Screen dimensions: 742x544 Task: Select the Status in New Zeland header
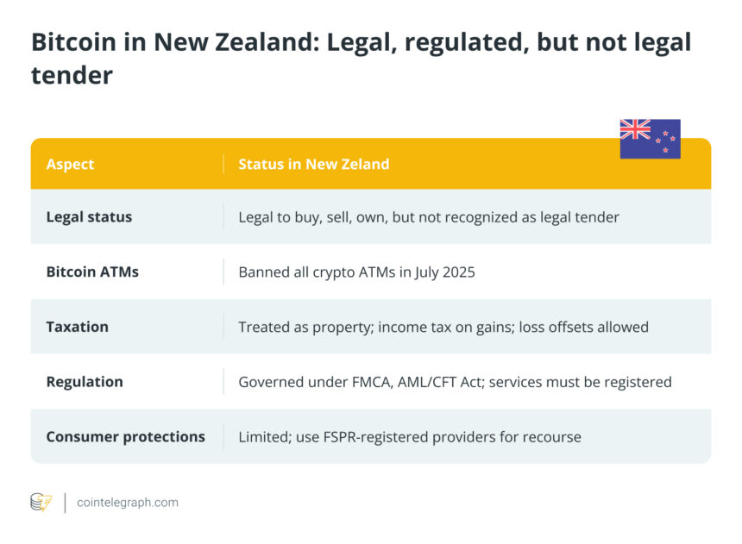click(313, 164)
